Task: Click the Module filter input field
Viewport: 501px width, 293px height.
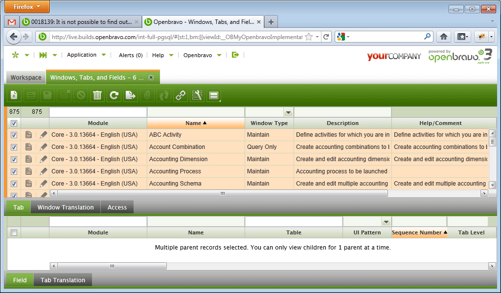Action: tap(98, 112)
